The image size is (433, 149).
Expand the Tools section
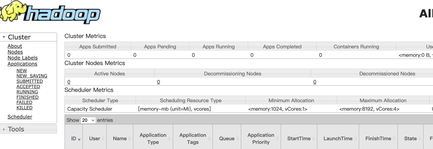click(4, 129)
